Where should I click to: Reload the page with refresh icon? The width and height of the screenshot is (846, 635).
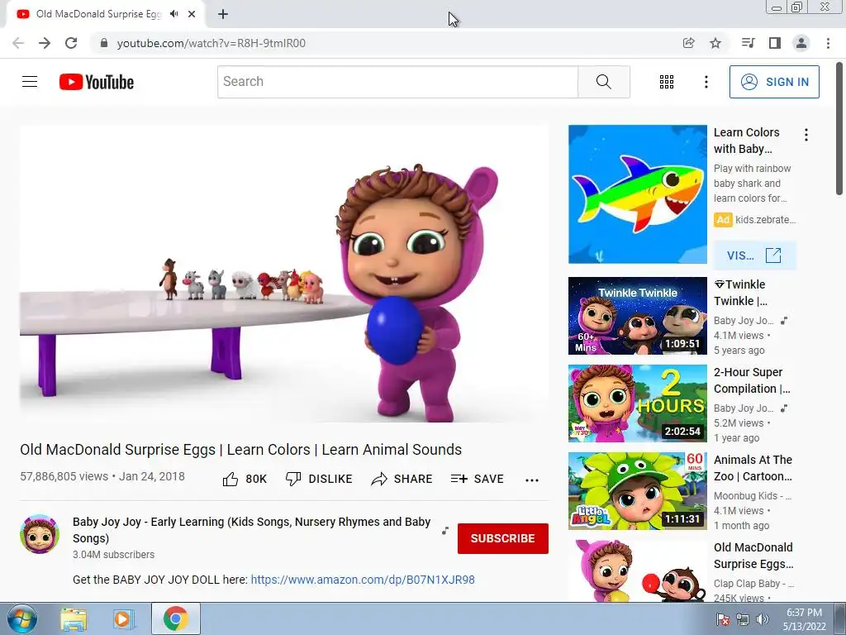tap(71, 43)
